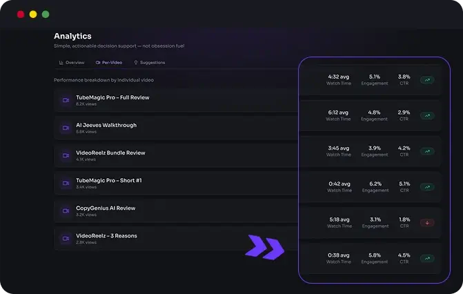This screenshot has height=294, width=463.
Task: Click the camera icon beside Per-Video
Action: (98, 63)
